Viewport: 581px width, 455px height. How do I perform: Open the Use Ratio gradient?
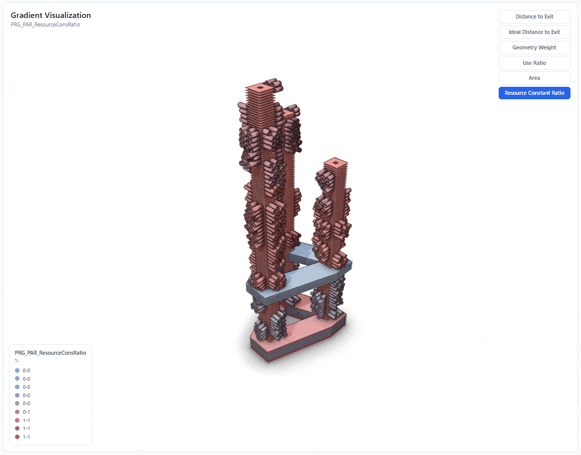[534, 63]
